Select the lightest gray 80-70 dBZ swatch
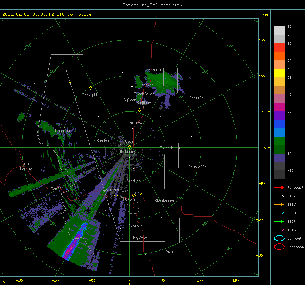305x285 pixels. (x=279, y=31)
